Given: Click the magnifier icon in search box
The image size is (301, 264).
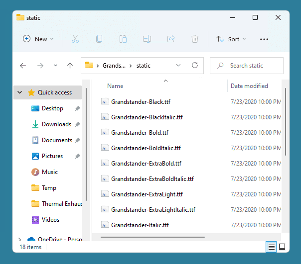Looking at the screenshot, I should pyautogui.click(x=220, y=66).
